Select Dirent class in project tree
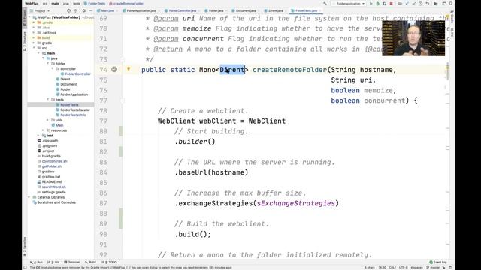This screenshot has width=481, height=270. click(65, 79)
